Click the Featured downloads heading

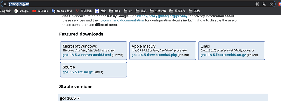81,34
